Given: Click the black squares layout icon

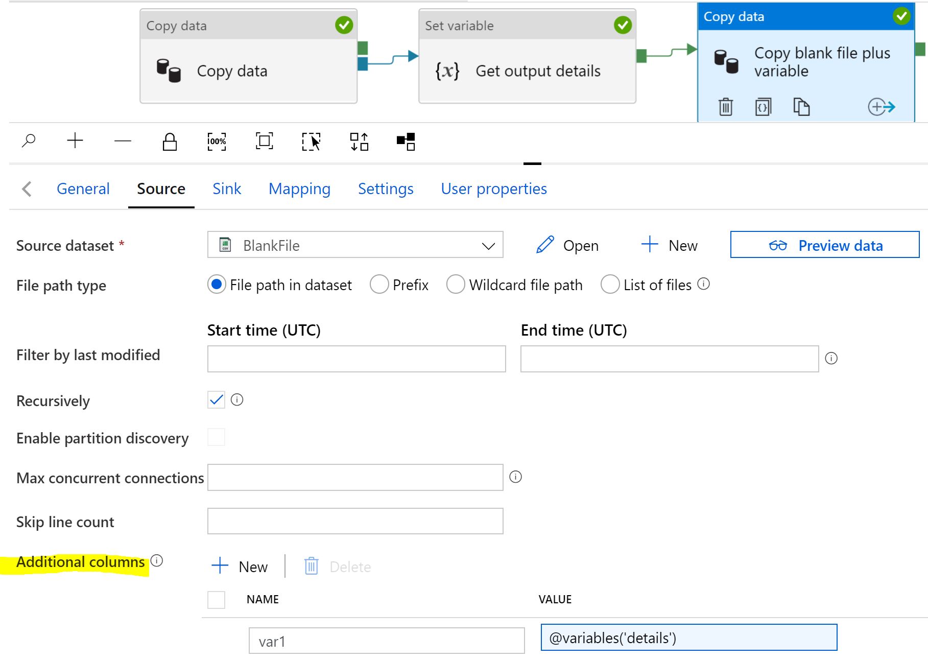Looking at the screenshot, I should point(406,142).
